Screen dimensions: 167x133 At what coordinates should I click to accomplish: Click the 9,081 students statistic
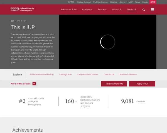tap(133, 101)
